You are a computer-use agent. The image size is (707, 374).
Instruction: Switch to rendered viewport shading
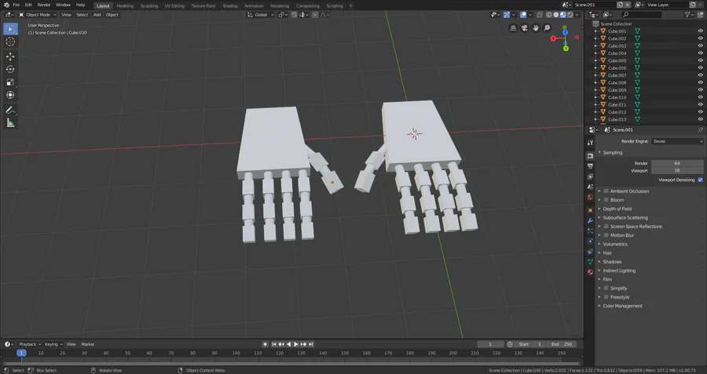click(570, 15)
